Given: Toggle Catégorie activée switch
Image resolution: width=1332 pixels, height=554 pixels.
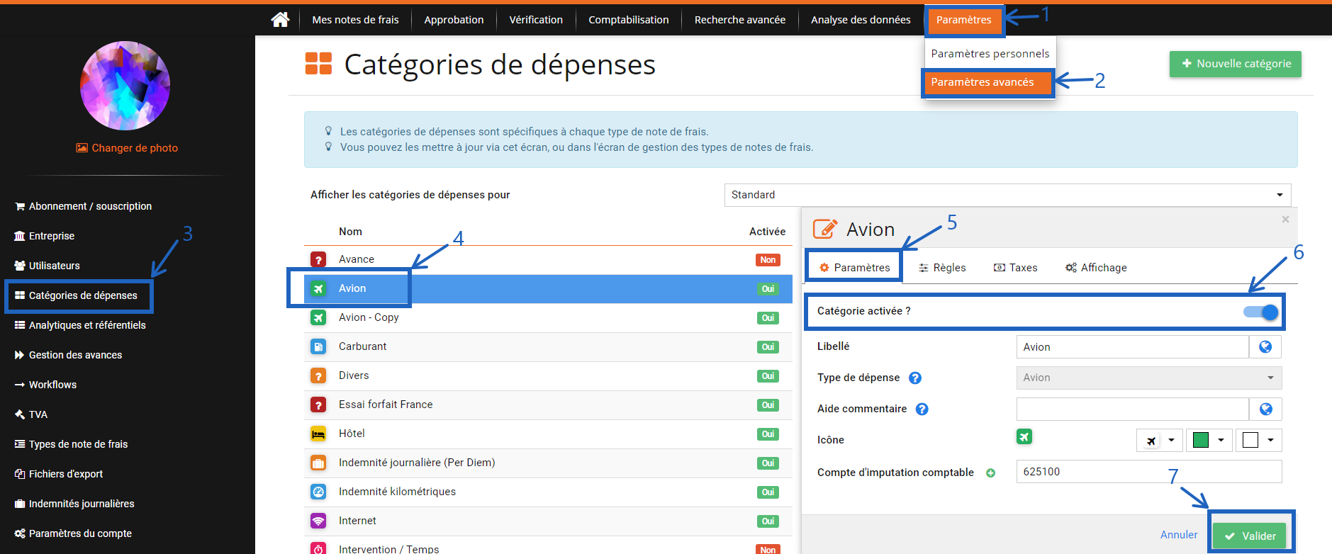Looking at the screenshot, I should click(1261, 312).
